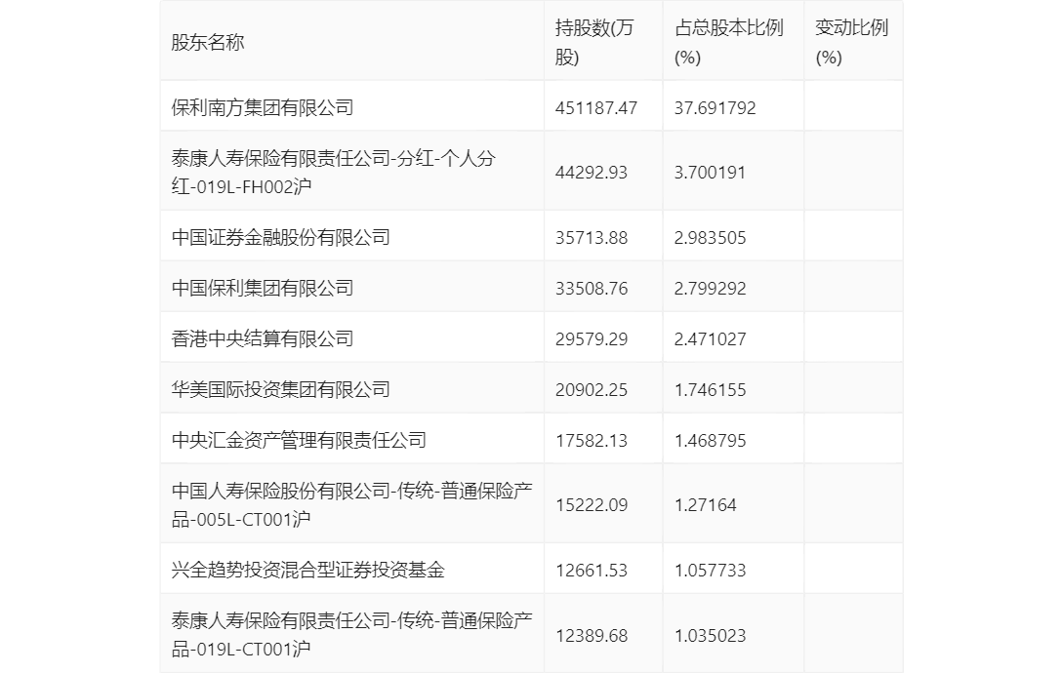The image size is (1063, 673).
Task: Select shareholder 中国证券金融股份有限公司
Action: point(281,237)
